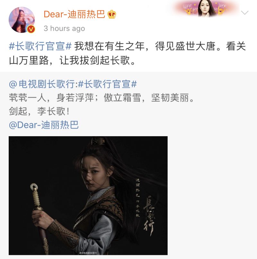Open the @Dear-迪丽热巴 mention in the repost
257x259 pixels.
[x=44, y=125]
